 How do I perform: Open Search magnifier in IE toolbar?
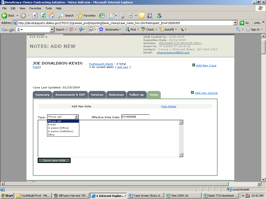66,16
